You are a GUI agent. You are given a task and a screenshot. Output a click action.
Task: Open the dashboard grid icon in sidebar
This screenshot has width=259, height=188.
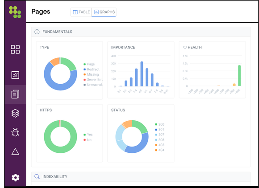coord(15,49)
